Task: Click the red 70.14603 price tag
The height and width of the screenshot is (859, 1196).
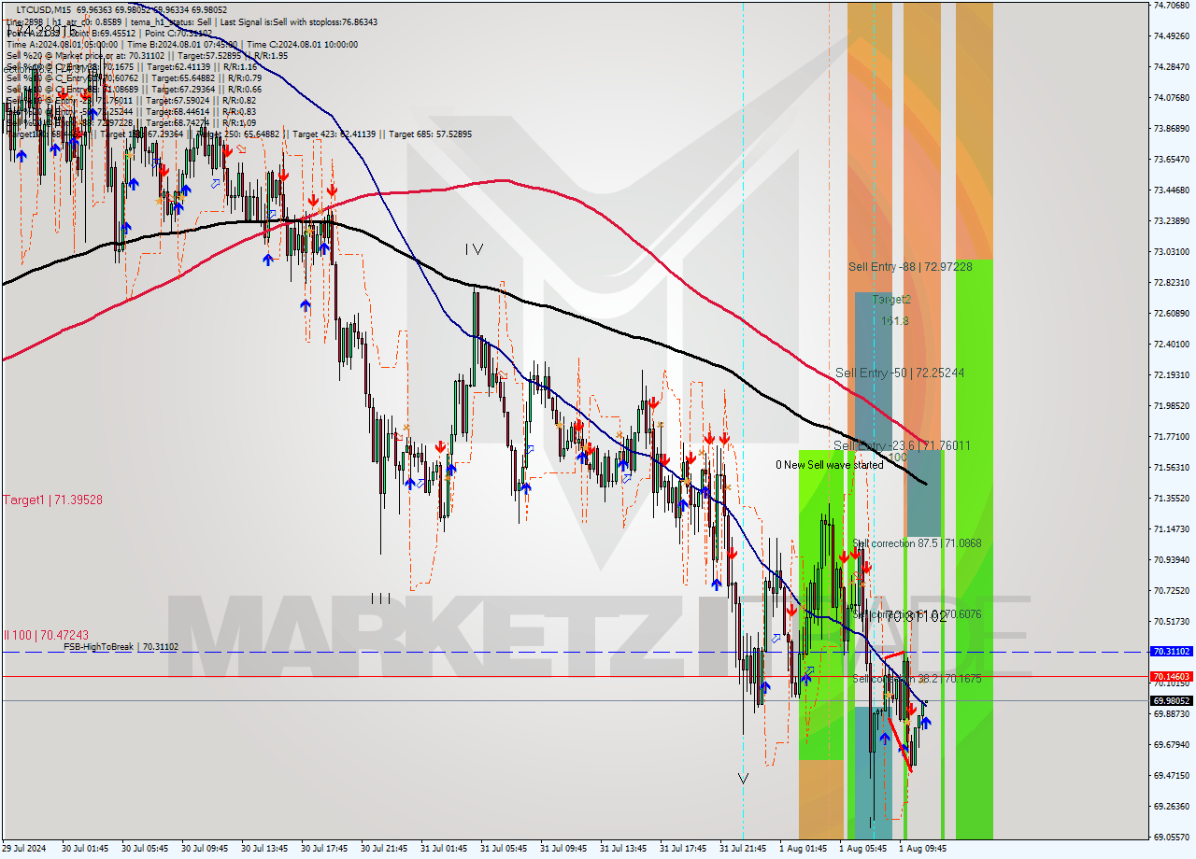Action: coord(1171,676)
